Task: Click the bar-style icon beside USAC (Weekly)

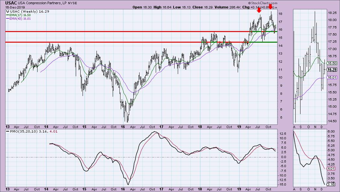Action: point(7,11)
